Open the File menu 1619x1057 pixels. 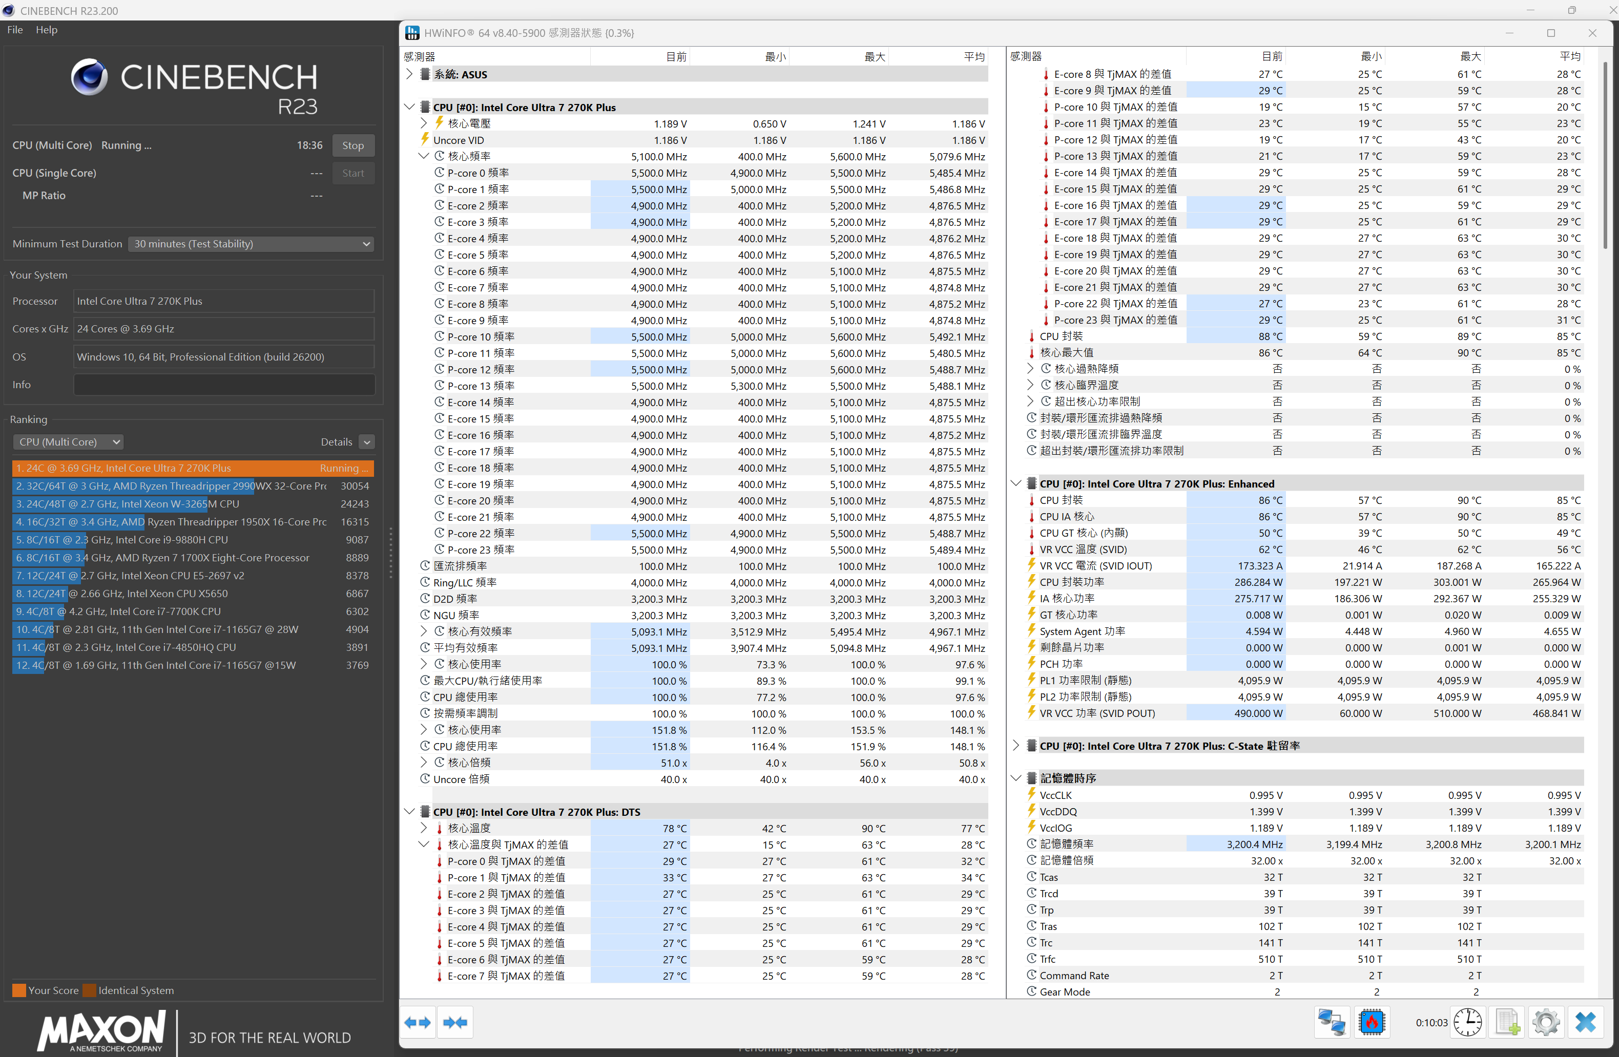point(15,30)
